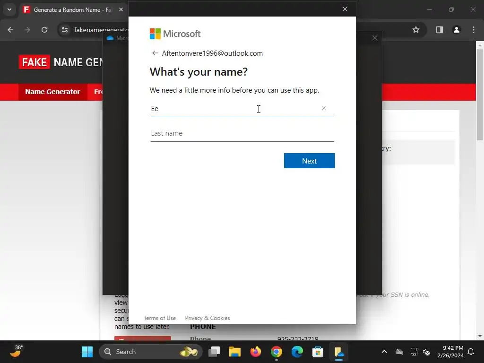Switch to Google Chrome in the taskbar
Image resolution: width=484 pixels, height=363 pixels.
277,352
